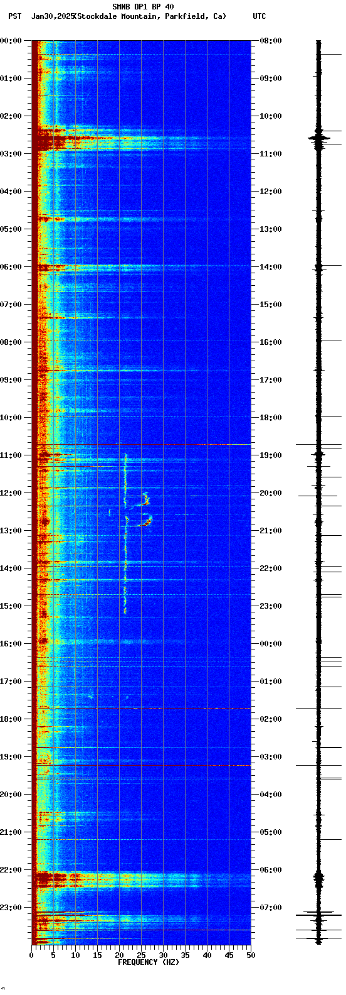
Task: Click the '25' frequency axis tick label
Action: point(141,955)
